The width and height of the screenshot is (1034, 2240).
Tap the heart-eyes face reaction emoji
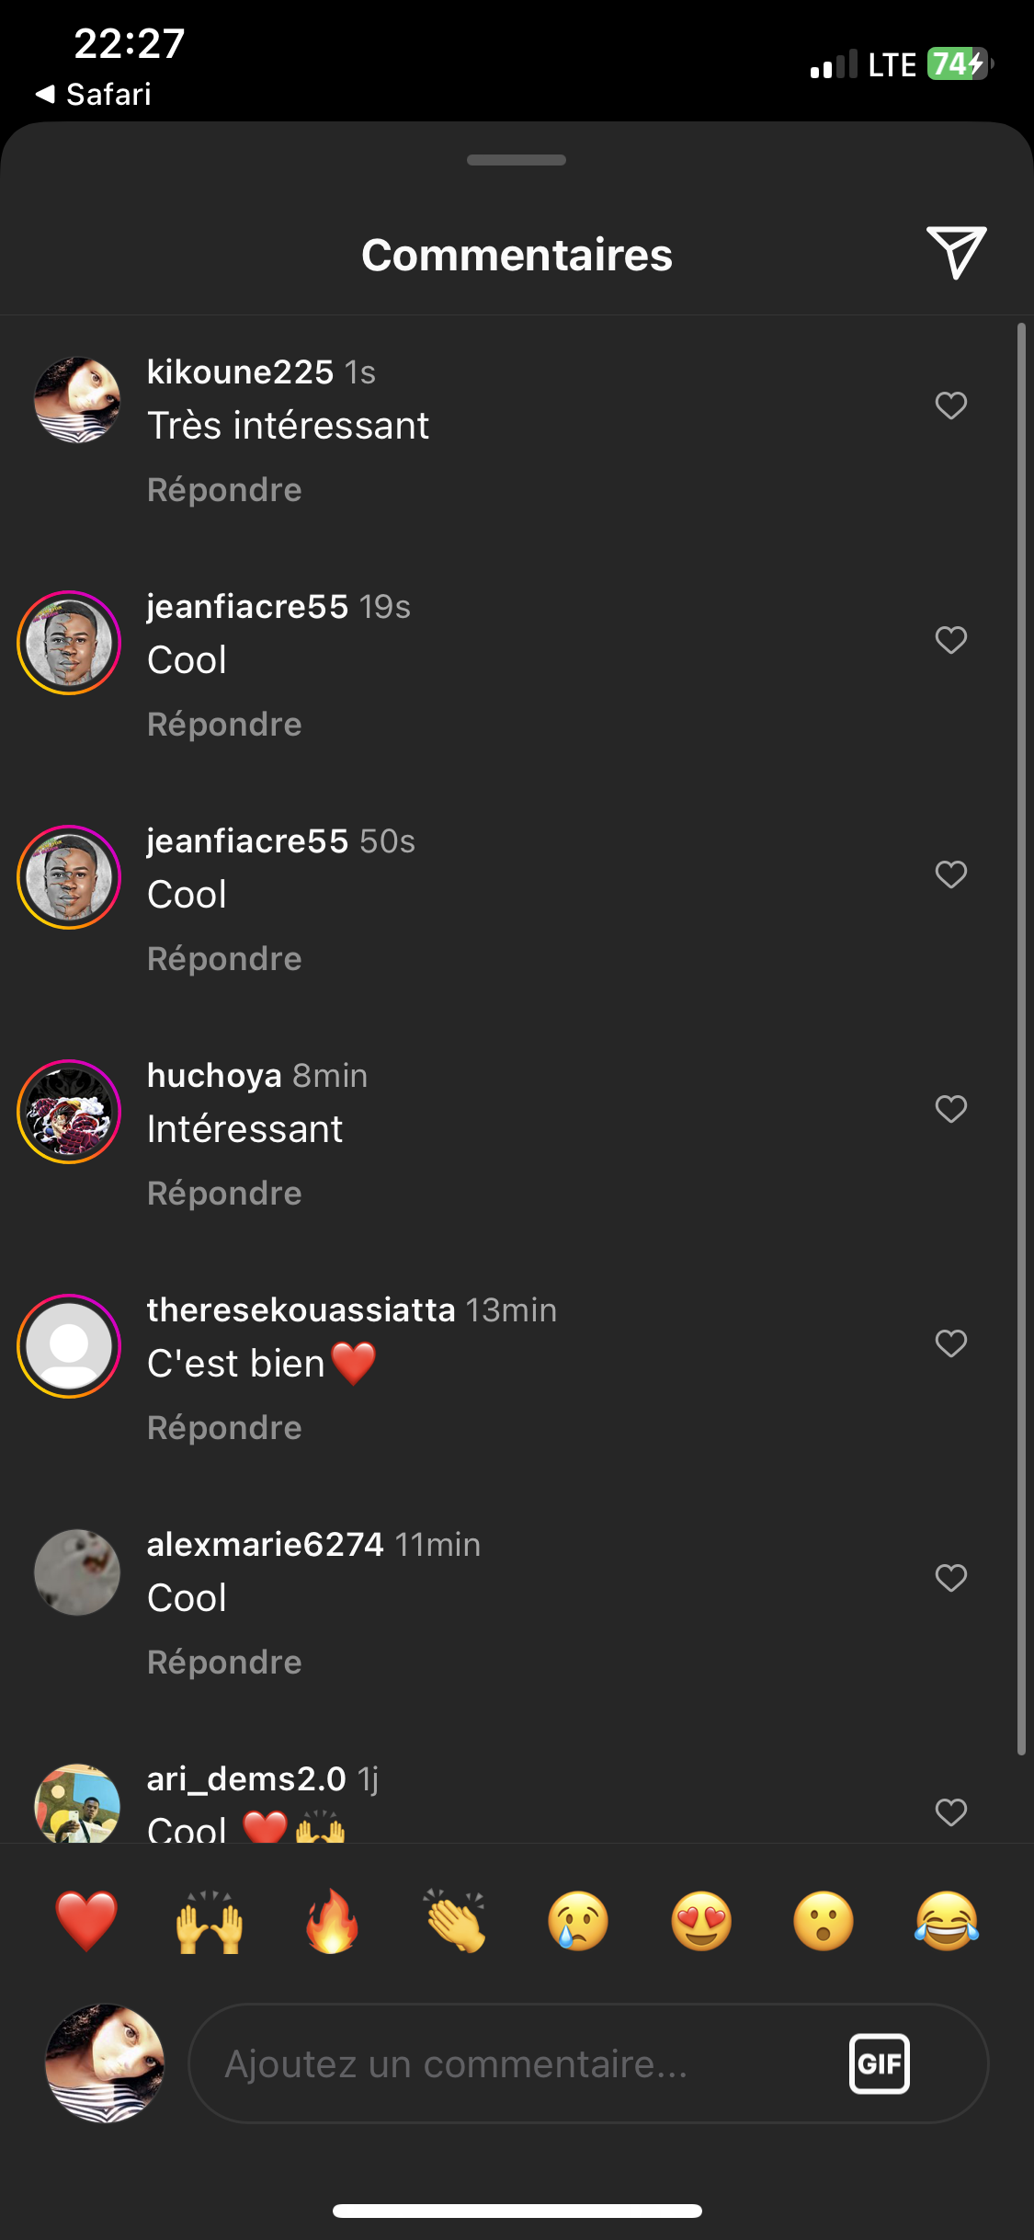click(x=701, y=1921)
